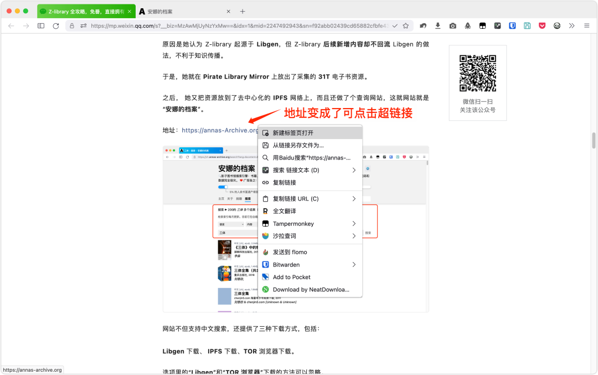The height and width of the screenshot is (375, 598).
Task: Go back with the browser back arrow
Action: pyautogui.click(x=11, y=26)
